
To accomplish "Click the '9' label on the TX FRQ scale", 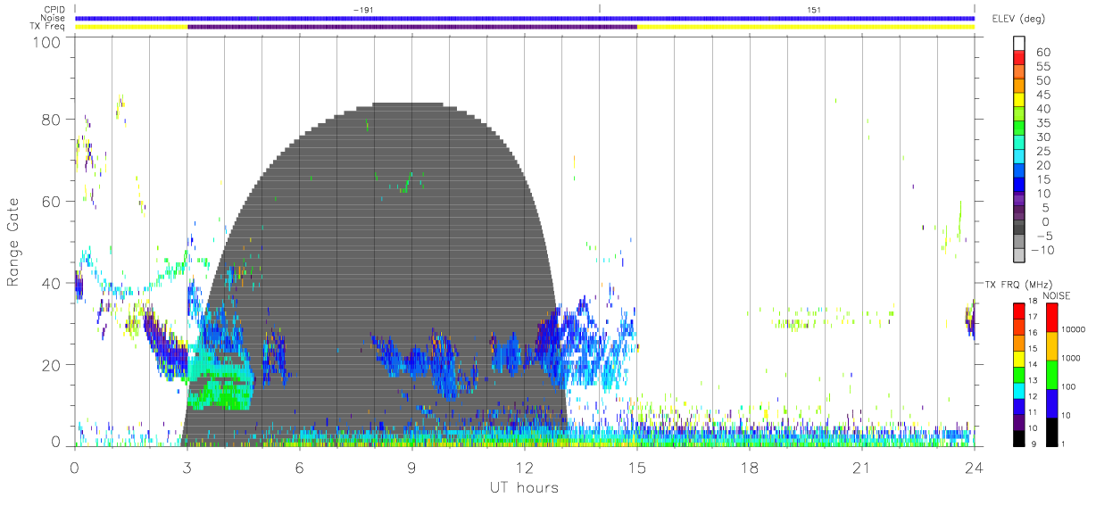I will (x=1033, y=444).
